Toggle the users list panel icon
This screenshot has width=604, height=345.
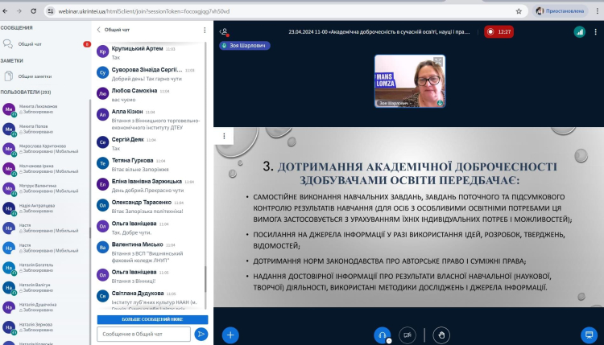224,31
